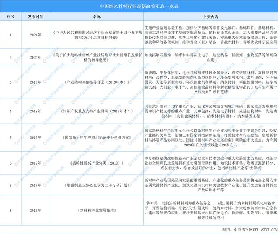Screen dimensions: 278x234
Task: Click policy name 《产业结构调整指导目录（2019年本）》
Action: (x=97, y=82)
